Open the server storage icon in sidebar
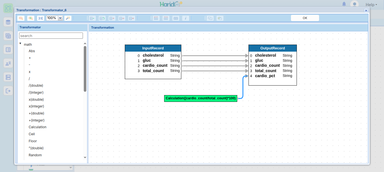This screenshot has width=384, height=172. click(8, 77)
